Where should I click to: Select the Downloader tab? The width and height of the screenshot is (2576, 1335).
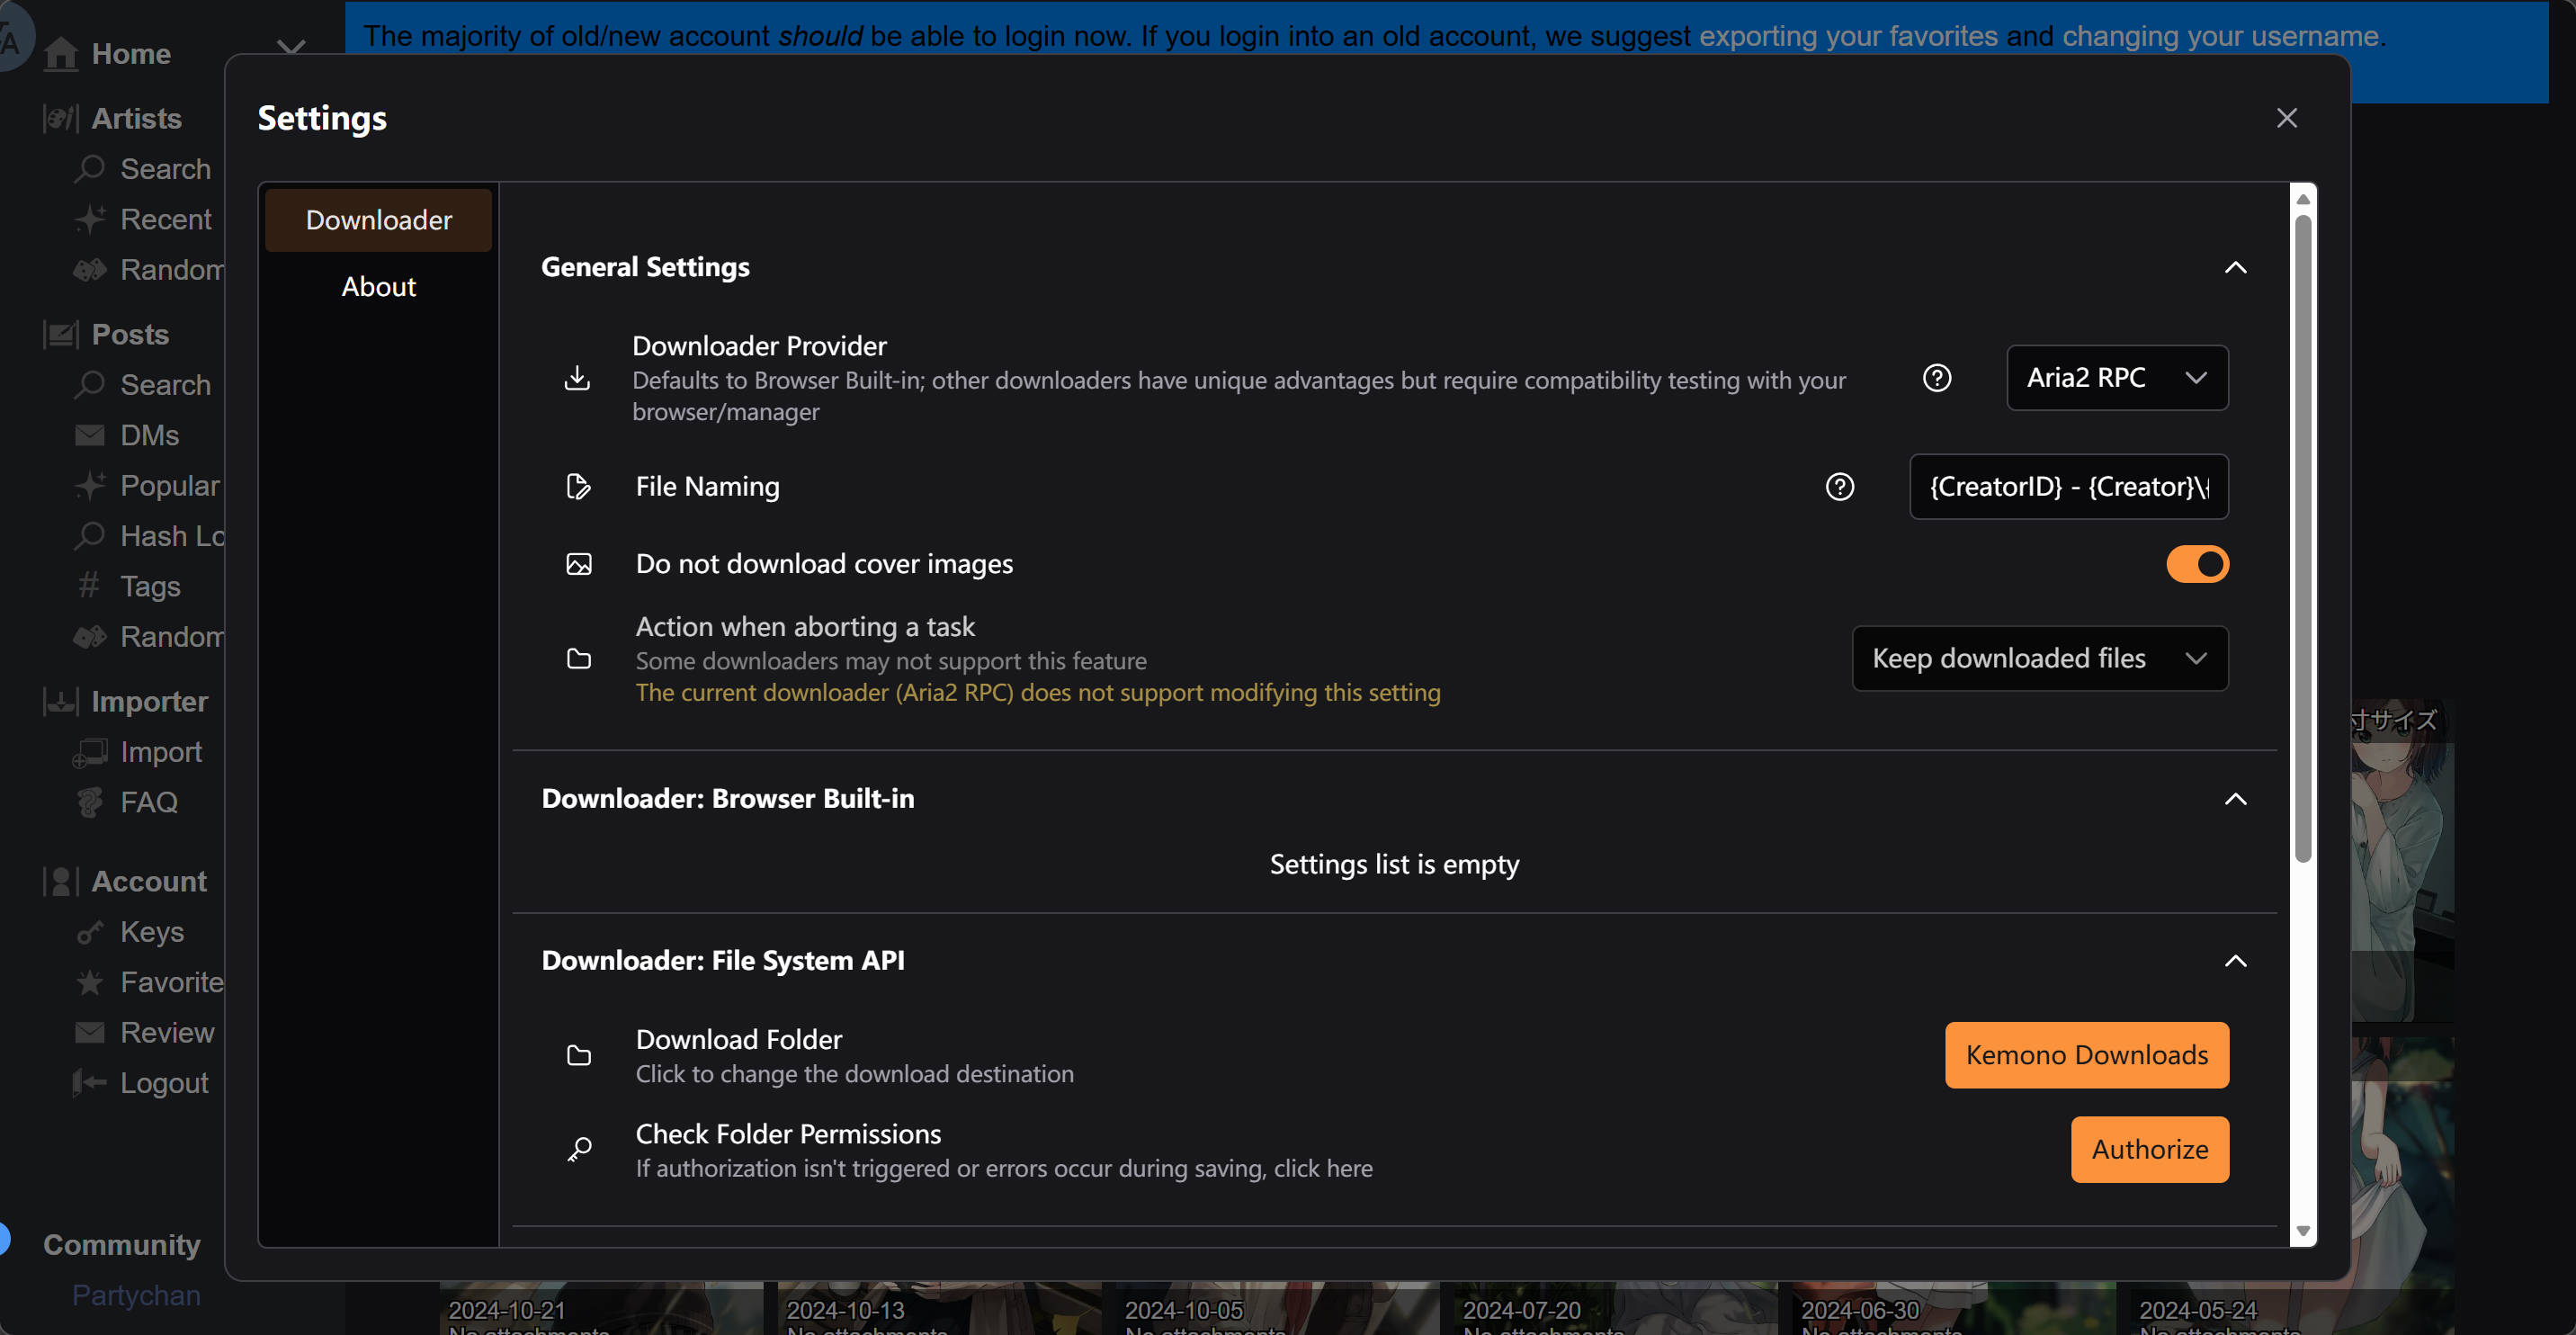378,220
